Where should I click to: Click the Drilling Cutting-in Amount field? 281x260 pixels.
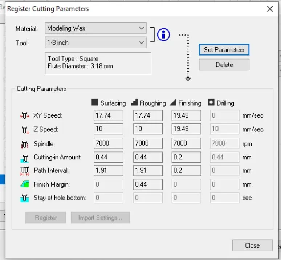pyautogui.click(x=225, y=157)
